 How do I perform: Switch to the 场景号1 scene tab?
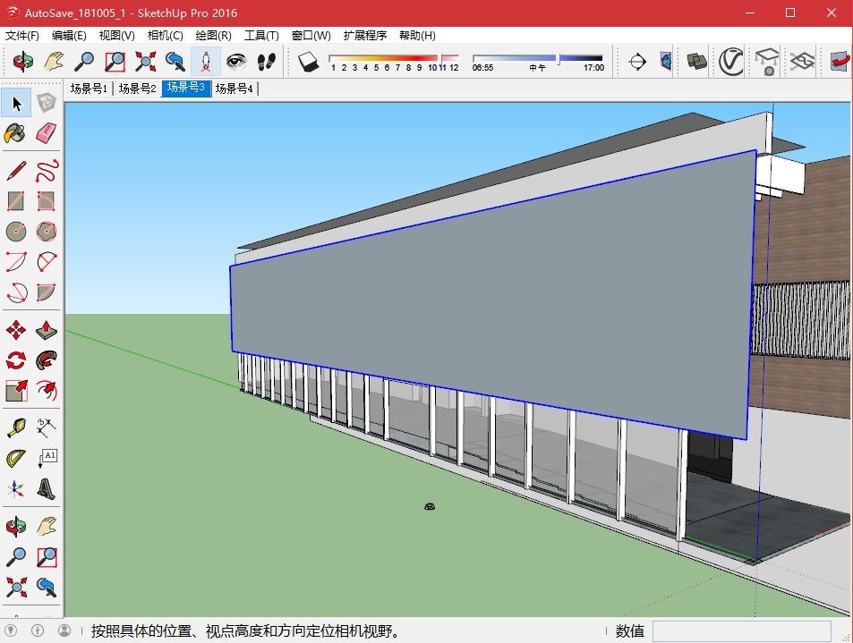point(89,88)
